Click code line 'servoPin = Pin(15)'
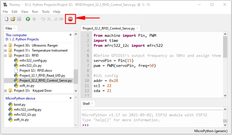232x135 pixels. [113, 61]
